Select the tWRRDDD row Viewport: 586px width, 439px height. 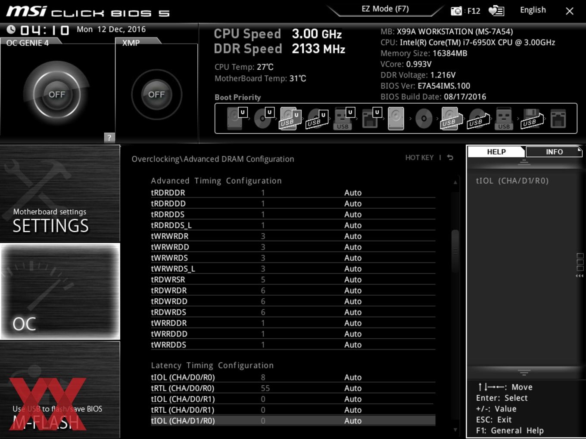(x=293, y=334)
